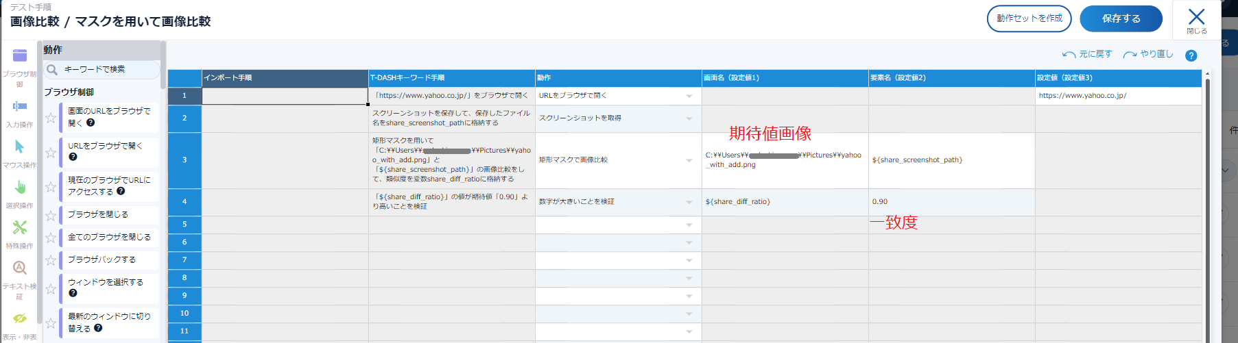Screen dimensions: 1238x343
Task: Open the 特殊操作 tools icon
Action: [20, 227]
